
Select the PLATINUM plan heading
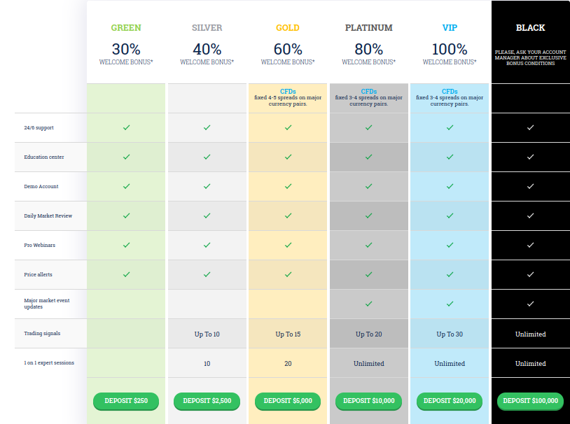(x=368, y=28)
